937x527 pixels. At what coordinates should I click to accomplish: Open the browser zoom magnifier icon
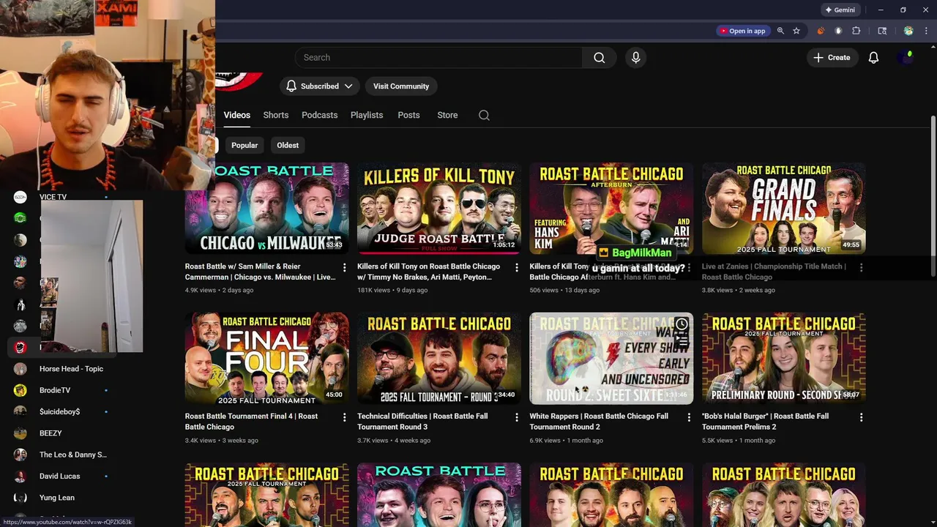point(780,31)
